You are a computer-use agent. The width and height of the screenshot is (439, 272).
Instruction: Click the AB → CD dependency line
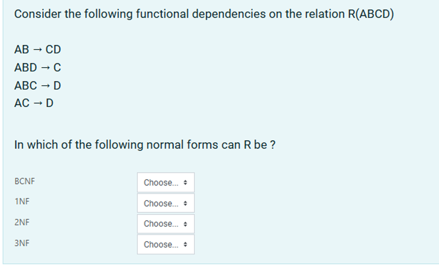(x=38, y=50)
